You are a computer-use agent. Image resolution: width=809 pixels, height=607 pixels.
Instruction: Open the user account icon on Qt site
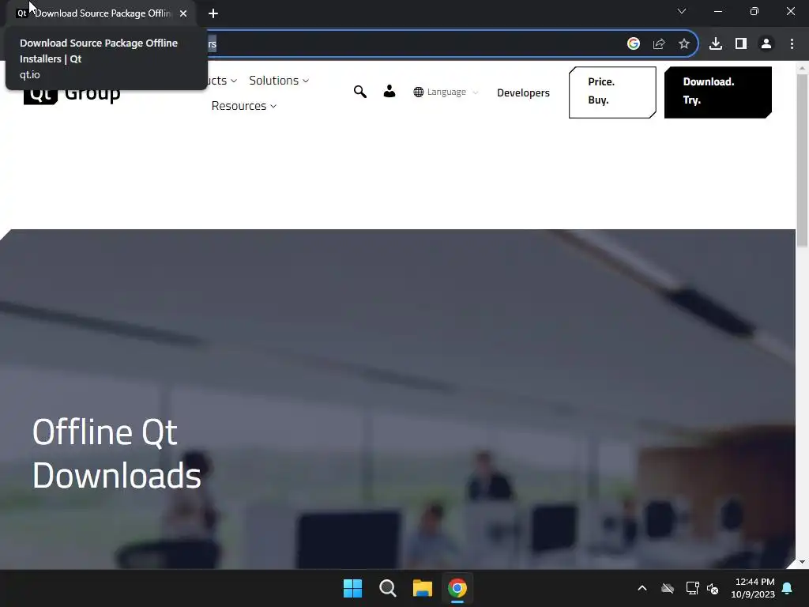[x=389, y=92]
